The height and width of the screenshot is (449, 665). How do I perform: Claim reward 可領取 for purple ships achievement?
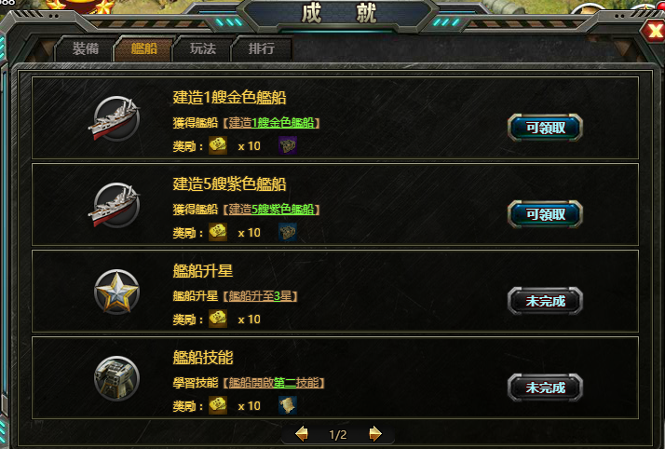point(545,214)
